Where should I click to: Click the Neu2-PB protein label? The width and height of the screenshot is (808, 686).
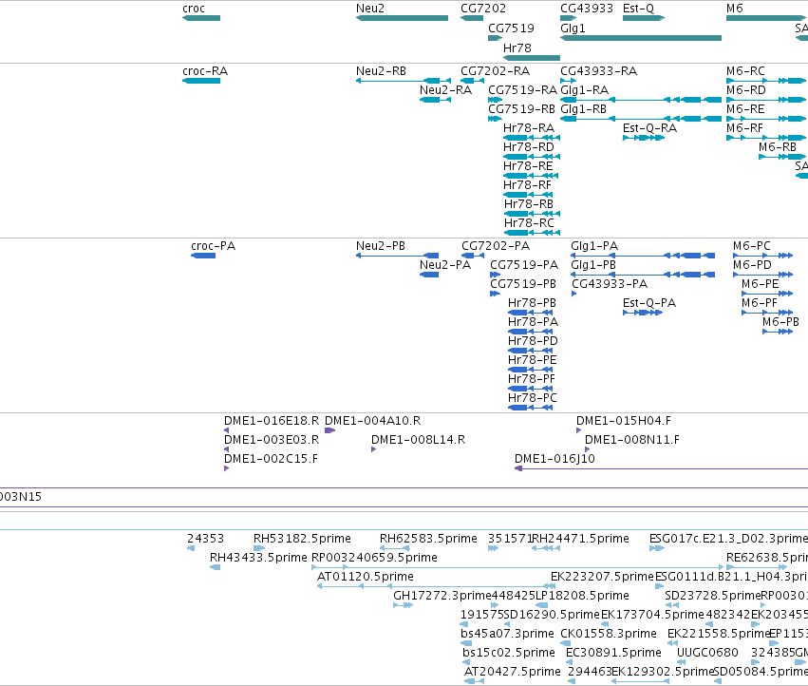point(381,246)
